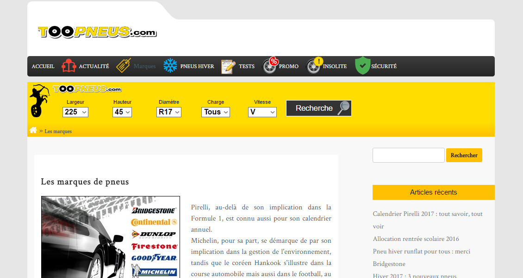Click the yellow price tag Marques icon
523x278 pixels.
124,65
